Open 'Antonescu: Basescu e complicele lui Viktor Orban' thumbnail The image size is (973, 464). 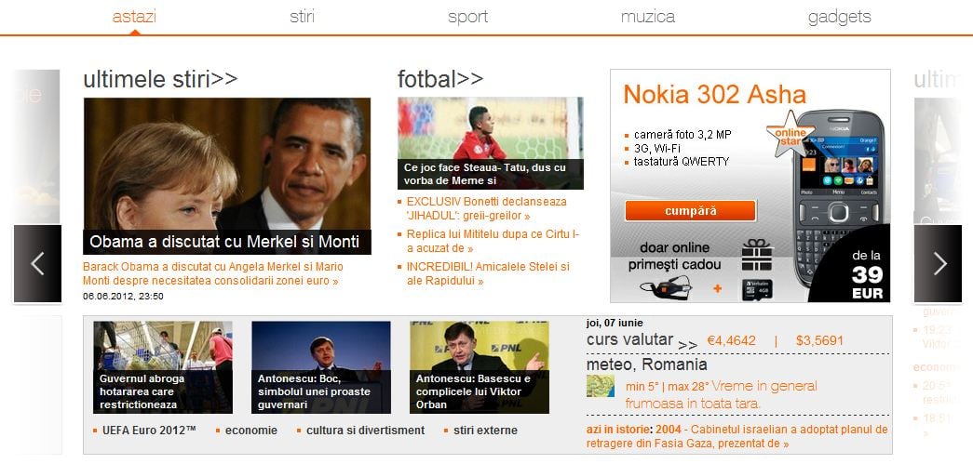click(480, 366)
